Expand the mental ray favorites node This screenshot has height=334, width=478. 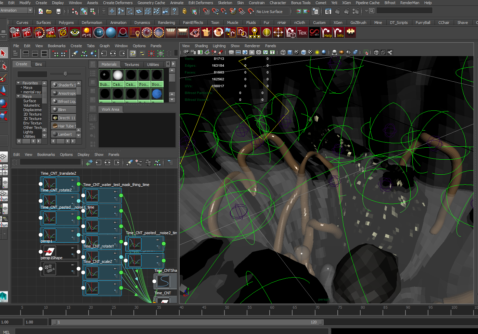point(21,92)
